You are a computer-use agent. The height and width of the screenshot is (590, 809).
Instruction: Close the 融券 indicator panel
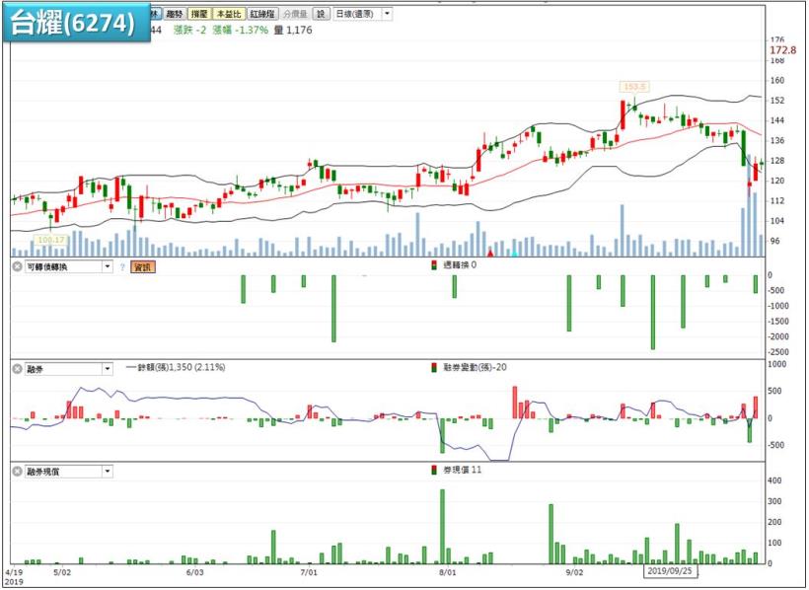tap(17, 369)
